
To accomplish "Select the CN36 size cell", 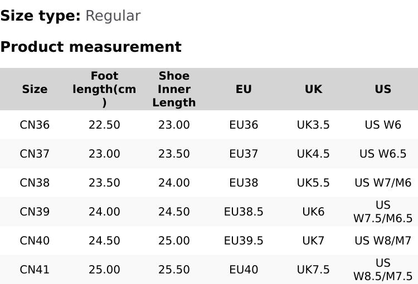I will 35,125.
